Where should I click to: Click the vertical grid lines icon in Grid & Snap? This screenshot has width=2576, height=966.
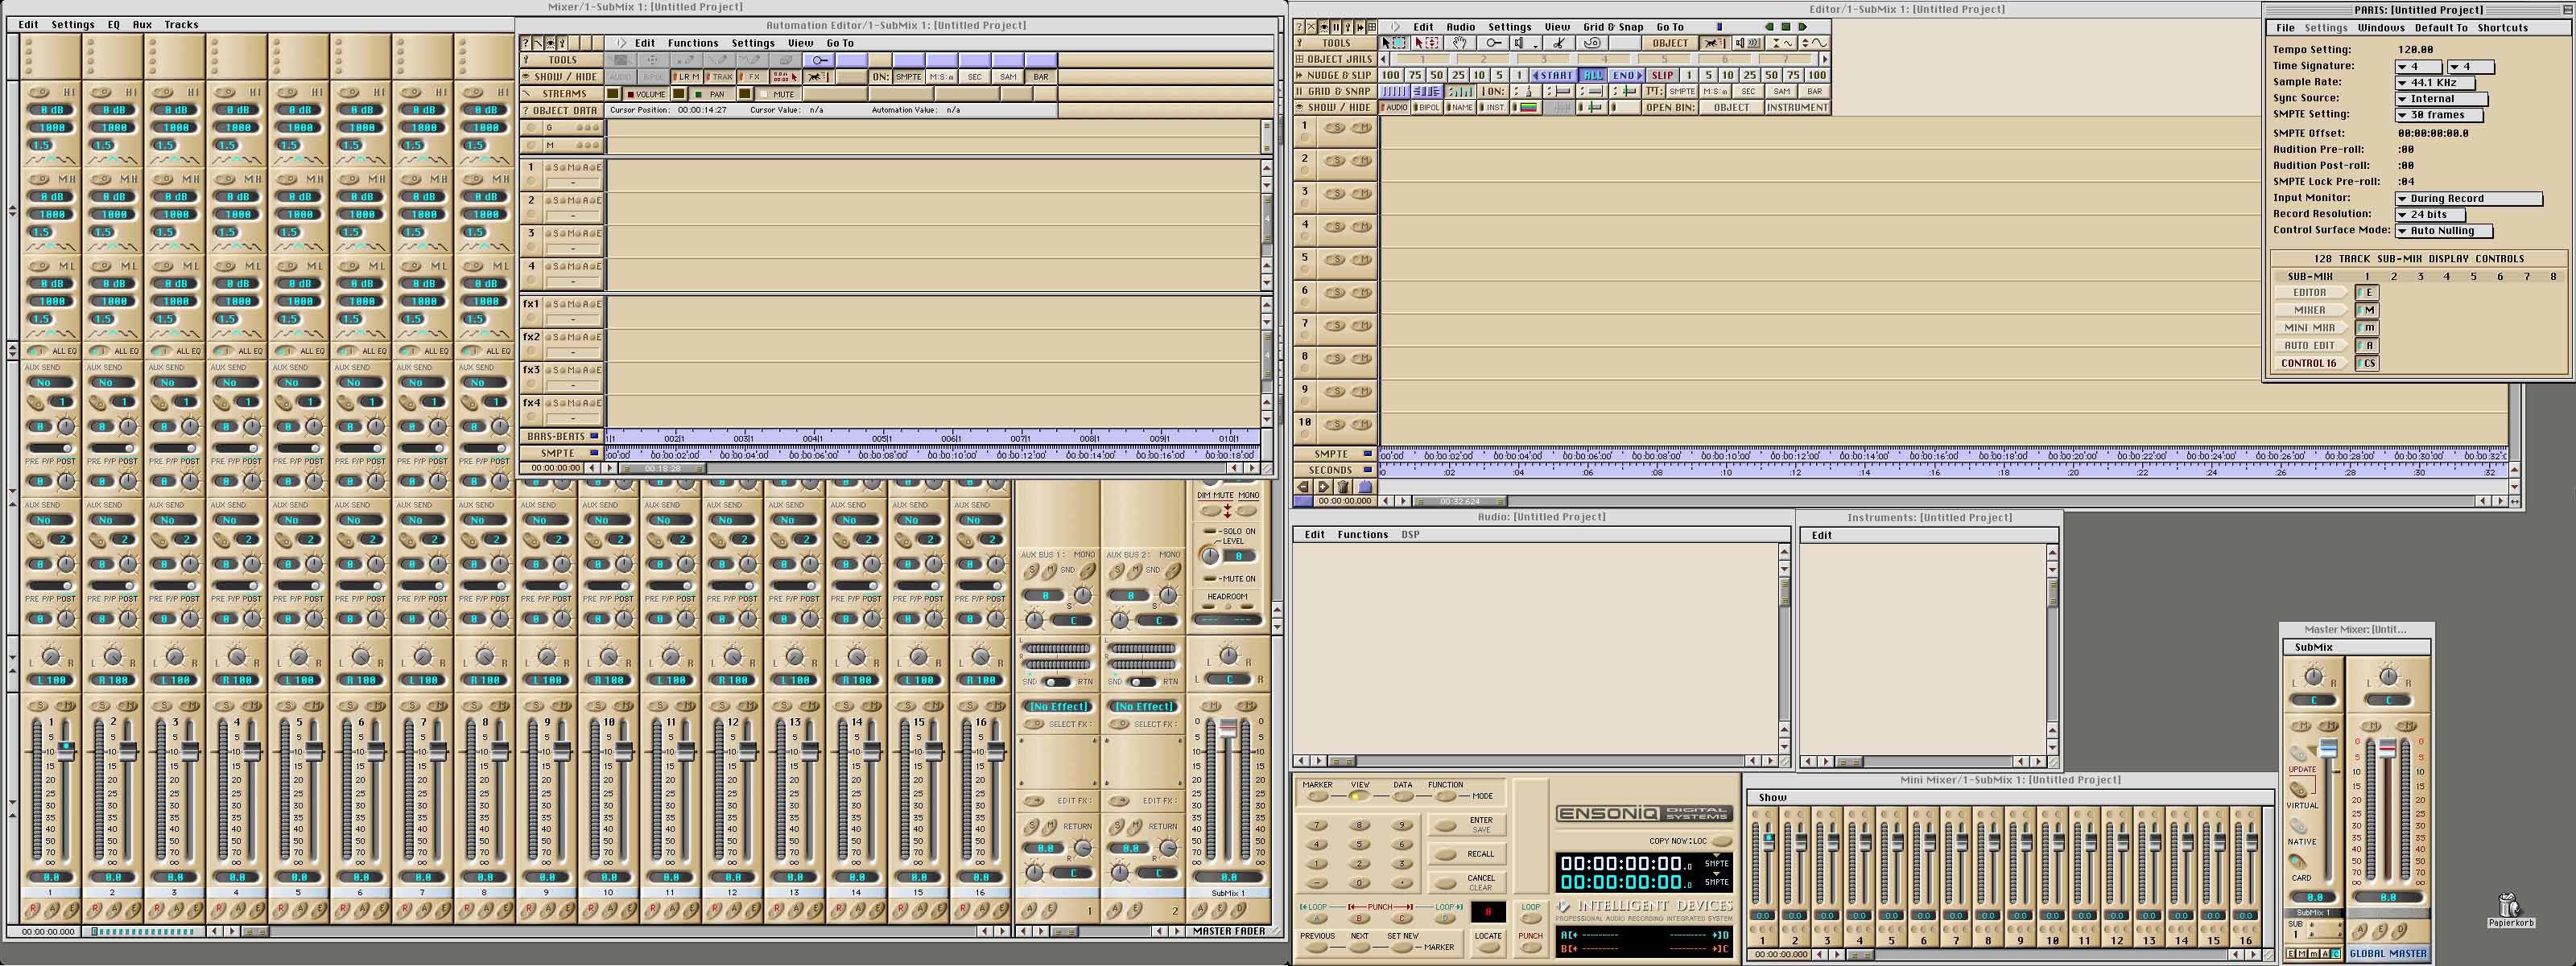click(x=1395, y=91)
